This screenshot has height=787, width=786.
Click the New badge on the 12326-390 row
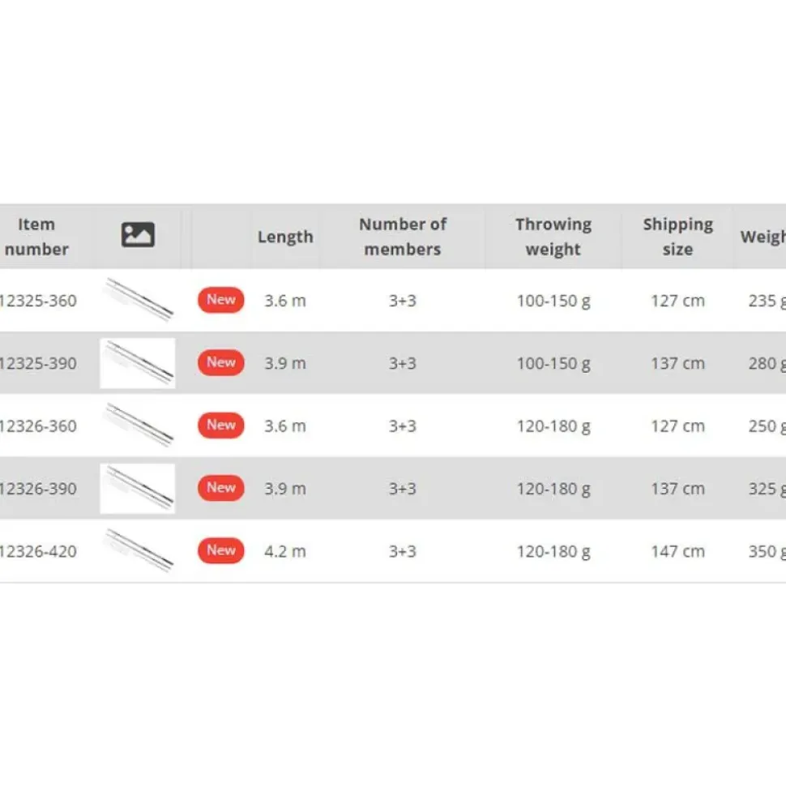[221, 489]
